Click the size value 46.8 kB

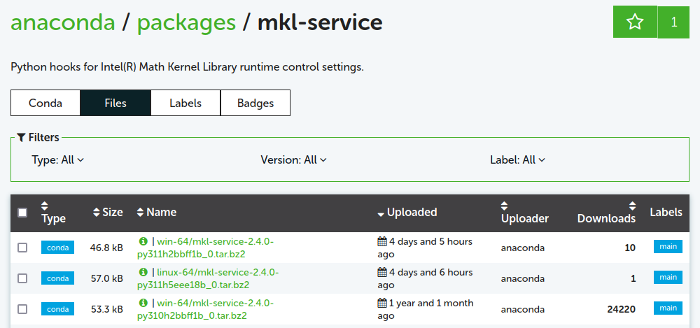(x=106, y=248)
